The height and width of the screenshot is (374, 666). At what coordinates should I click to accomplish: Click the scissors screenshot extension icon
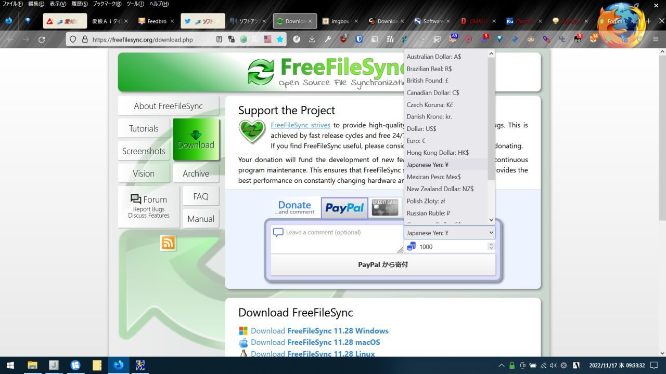(x=437, y=39)
